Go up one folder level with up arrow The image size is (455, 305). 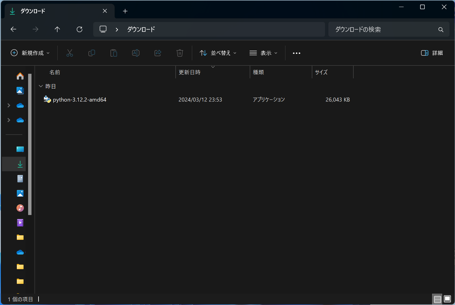tap(57, 29)
